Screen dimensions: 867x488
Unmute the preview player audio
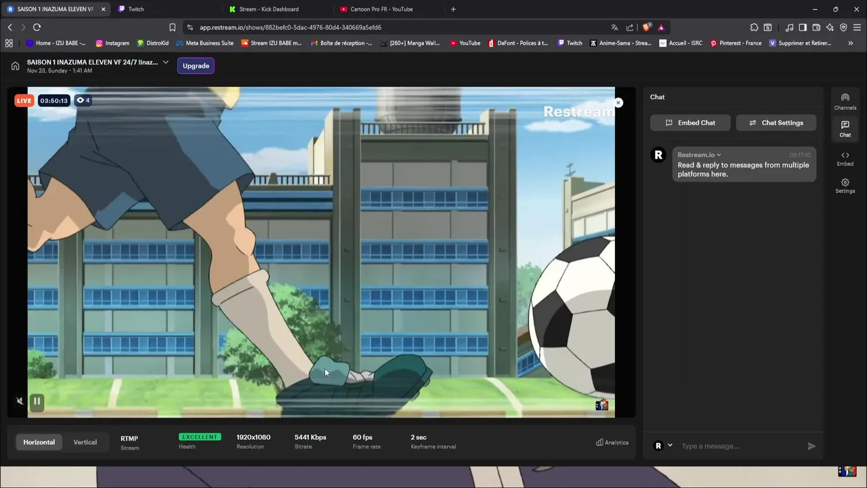20,401
